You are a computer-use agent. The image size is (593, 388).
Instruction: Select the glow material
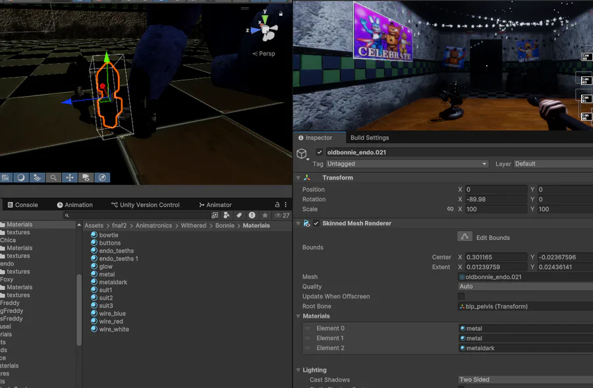(101, 266)
